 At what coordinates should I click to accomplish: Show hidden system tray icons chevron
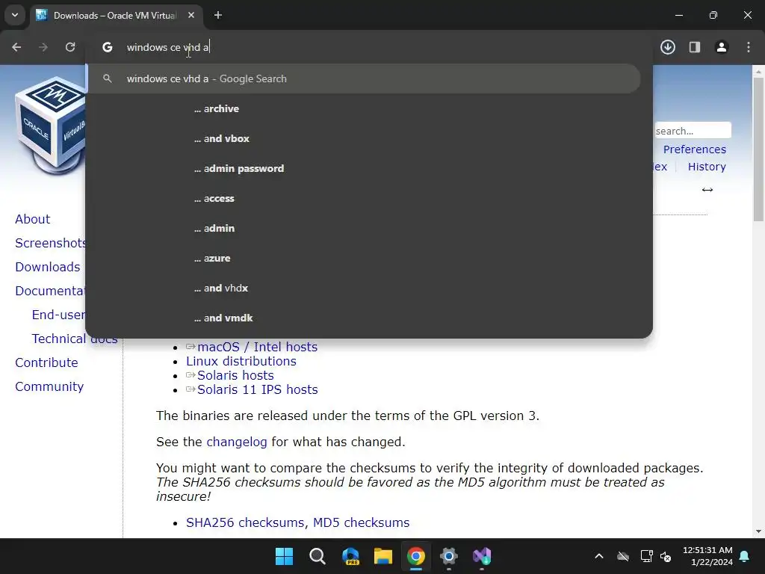coord(599,556)
